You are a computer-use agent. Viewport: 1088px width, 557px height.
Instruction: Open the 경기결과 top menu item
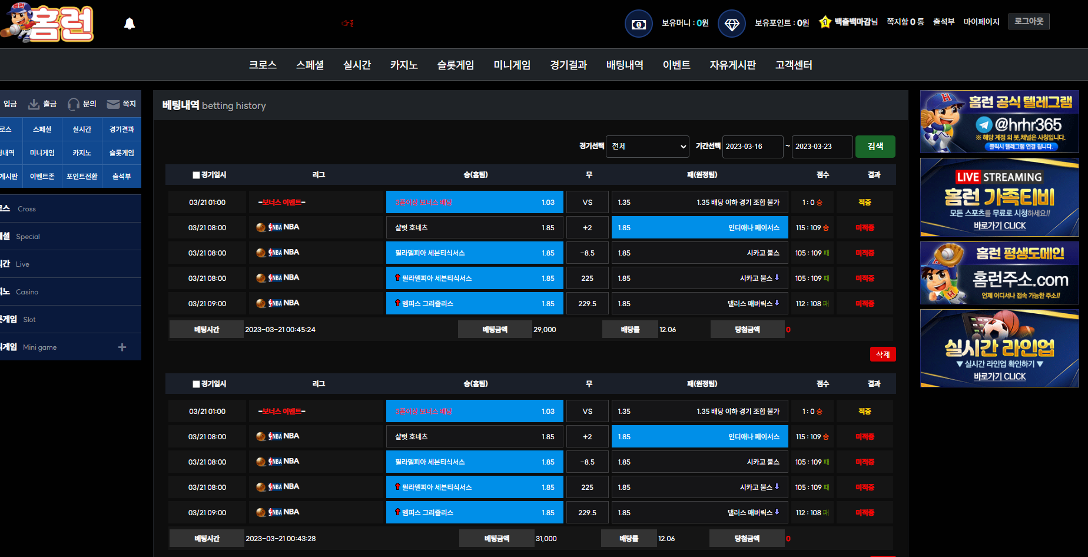(x=569, y=65)
